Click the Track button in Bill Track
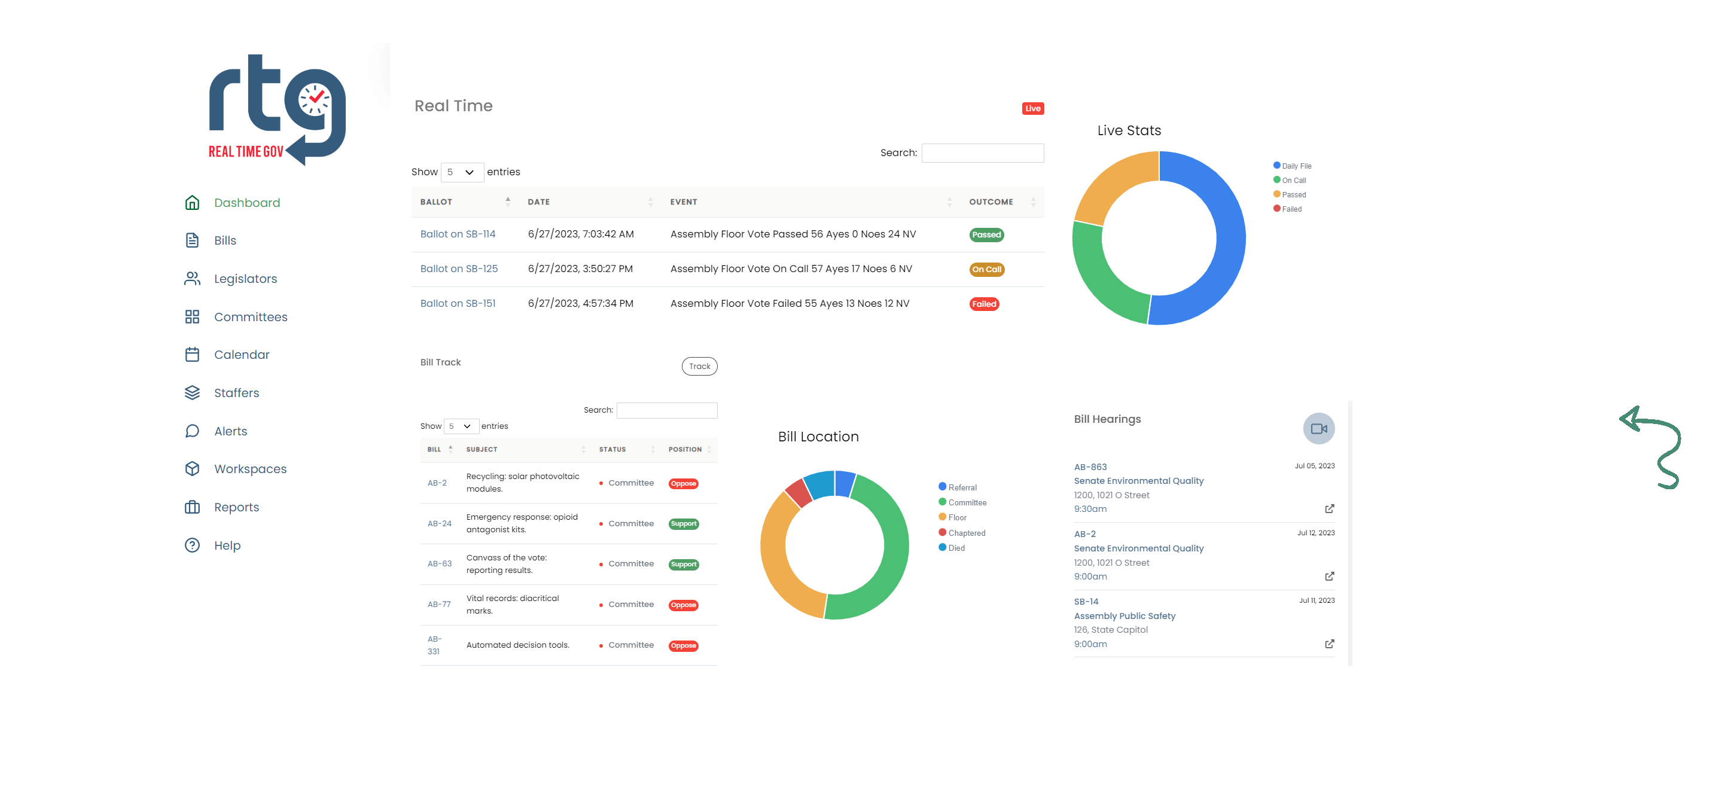1728x799 pixels. pos(700,365)
